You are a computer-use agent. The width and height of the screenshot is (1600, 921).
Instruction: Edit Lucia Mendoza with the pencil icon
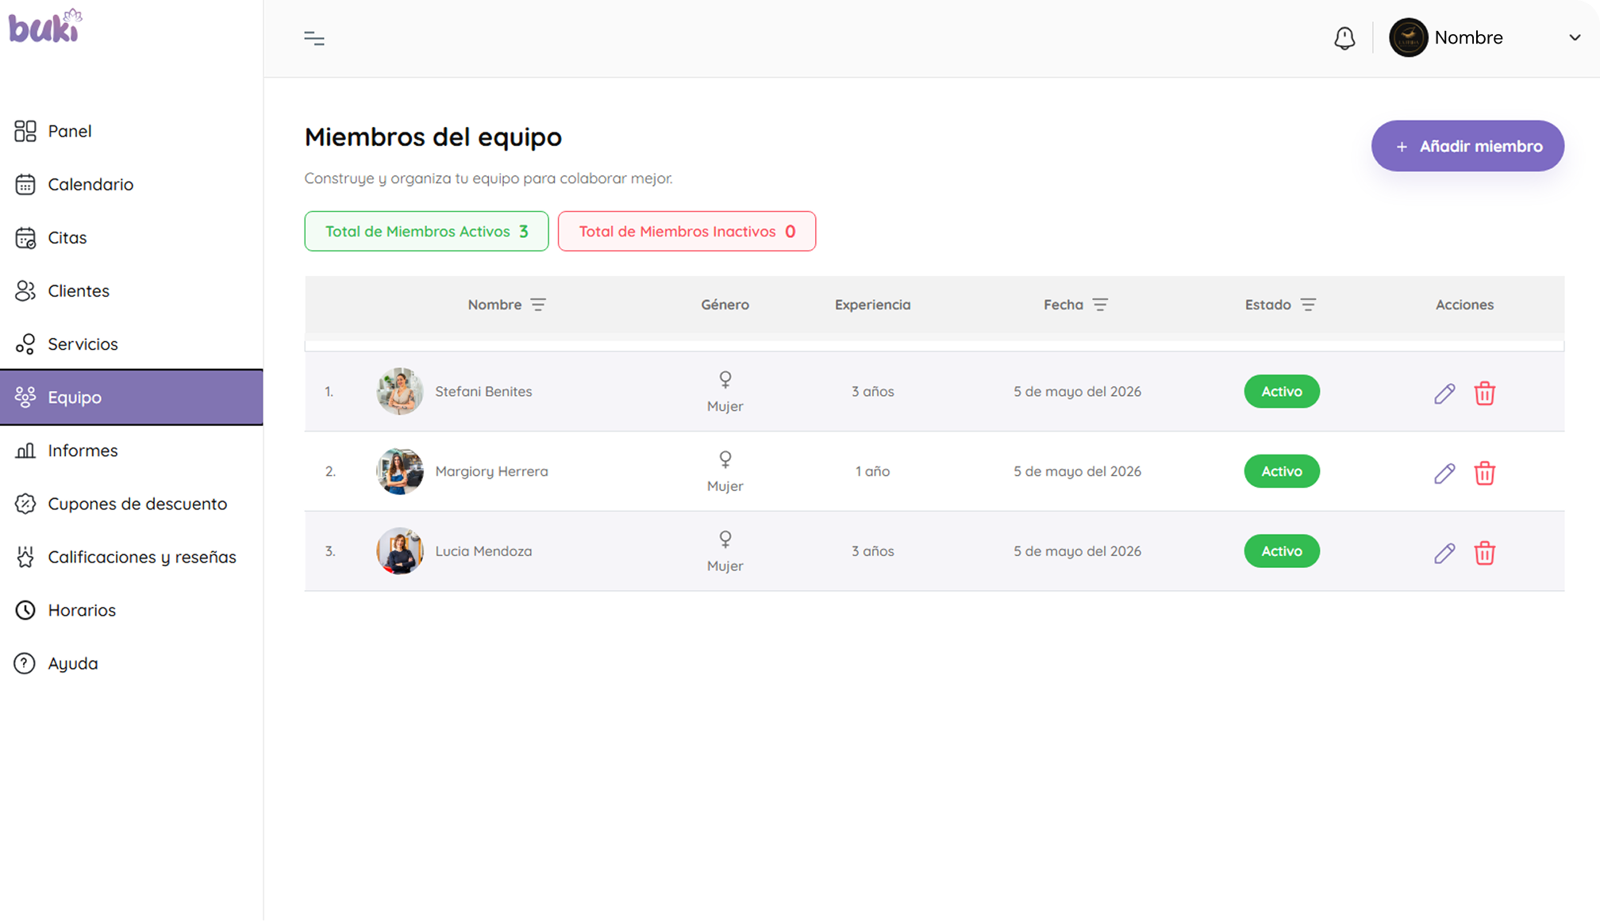tap(1444, 553)
